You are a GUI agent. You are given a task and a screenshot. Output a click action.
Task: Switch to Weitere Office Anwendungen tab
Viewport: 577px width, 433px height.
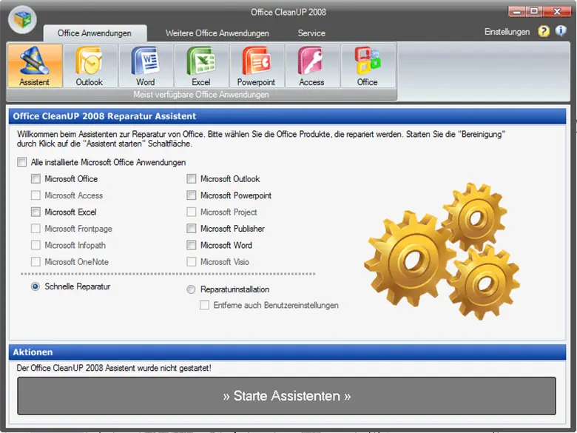pyautogui.click(x=217, y=33)
